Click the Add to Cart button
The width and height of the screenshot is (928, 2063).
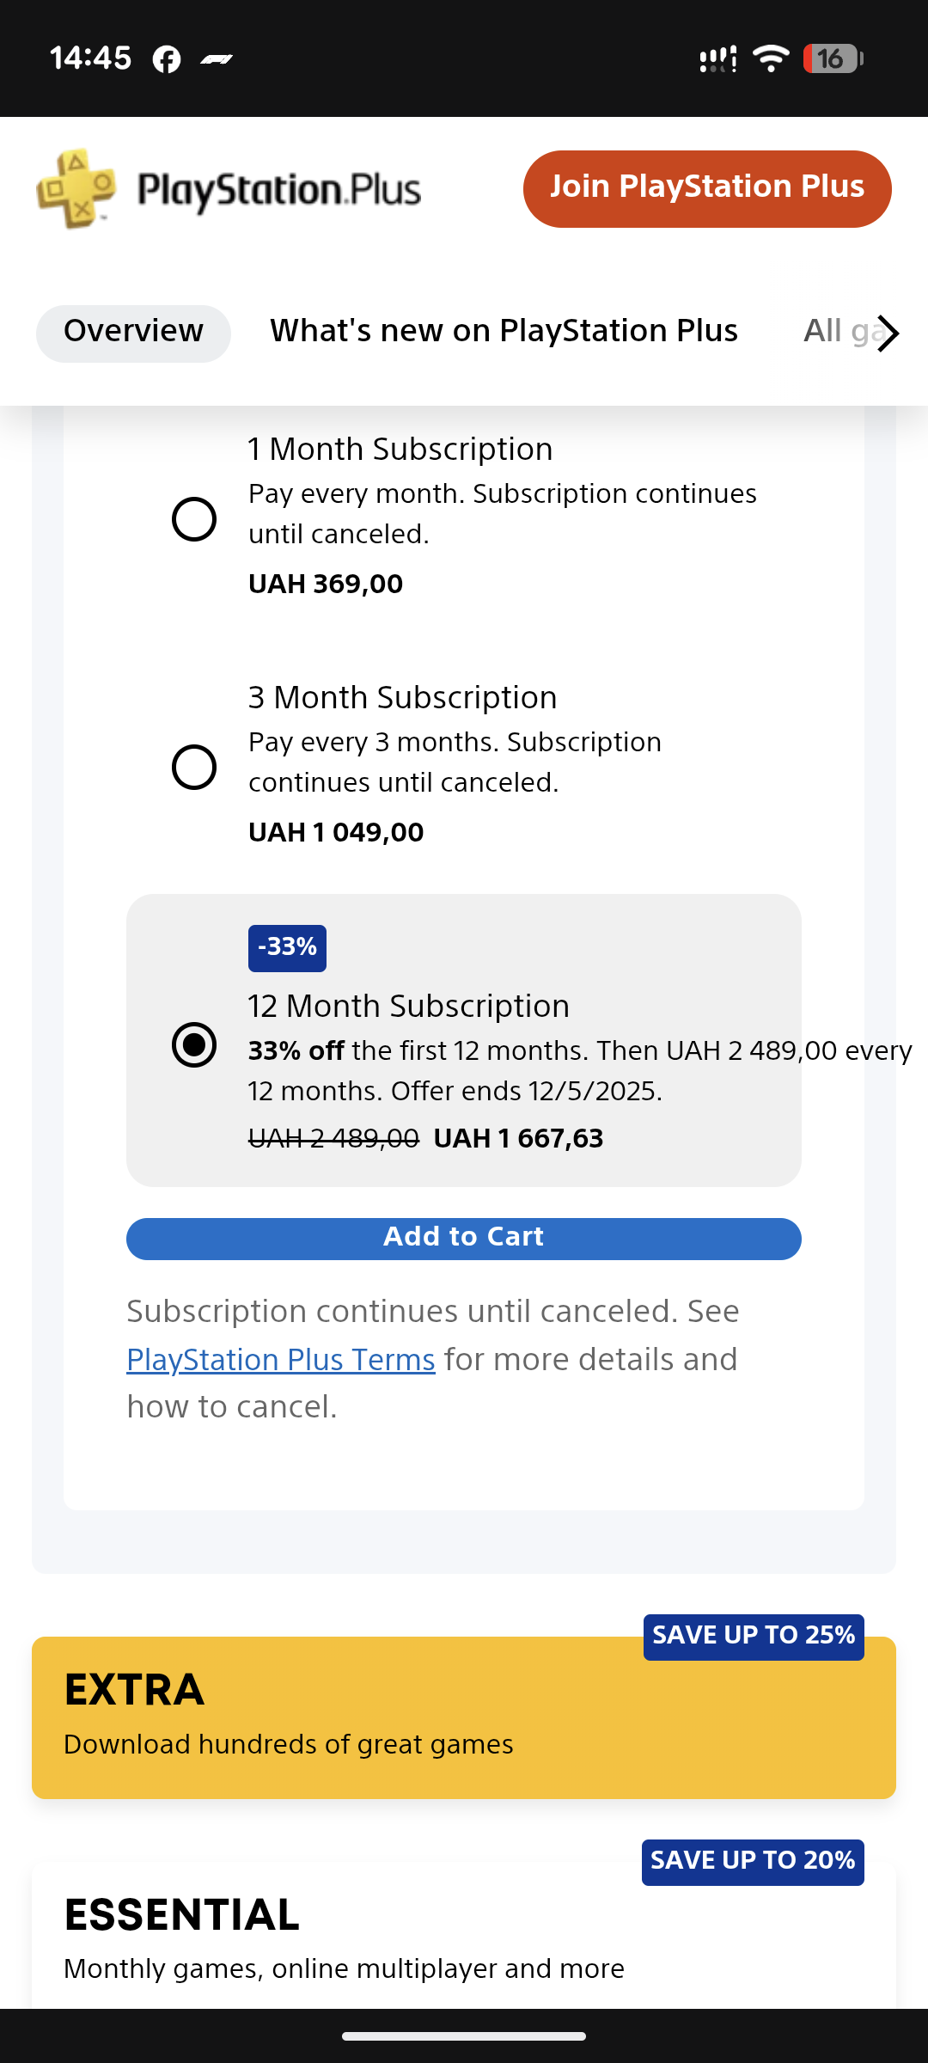click(x=464, y=1239)
